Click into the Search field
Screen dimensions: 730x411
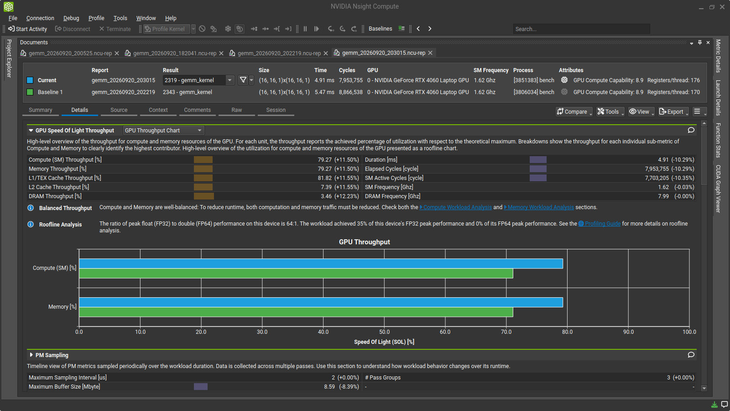pyautogui.click(x=581, y=29)
